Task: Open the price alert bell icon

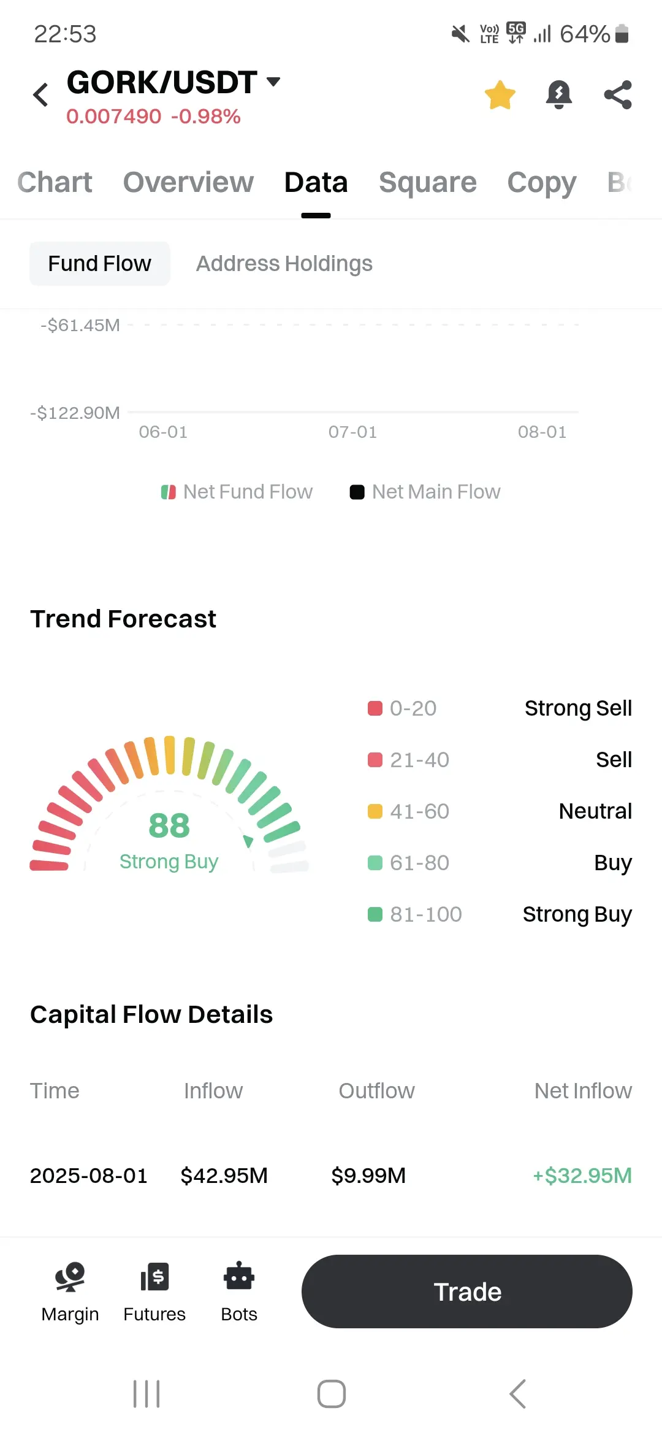Action: [x=559, y=95]
